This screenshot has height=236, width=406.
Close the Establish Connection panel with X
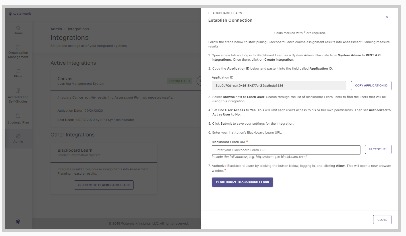point(387,17)
